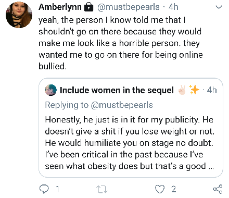The image size is (229, 198).
Task: Open the @mustbepearls handle in header
Action: (128, 7)
